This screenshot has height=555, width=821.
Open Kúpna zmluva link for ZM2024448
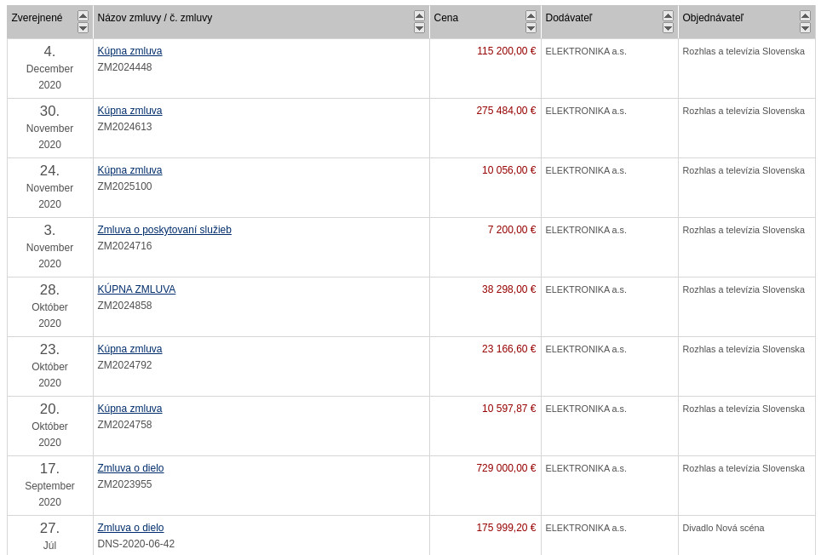(x=129, y=51)
